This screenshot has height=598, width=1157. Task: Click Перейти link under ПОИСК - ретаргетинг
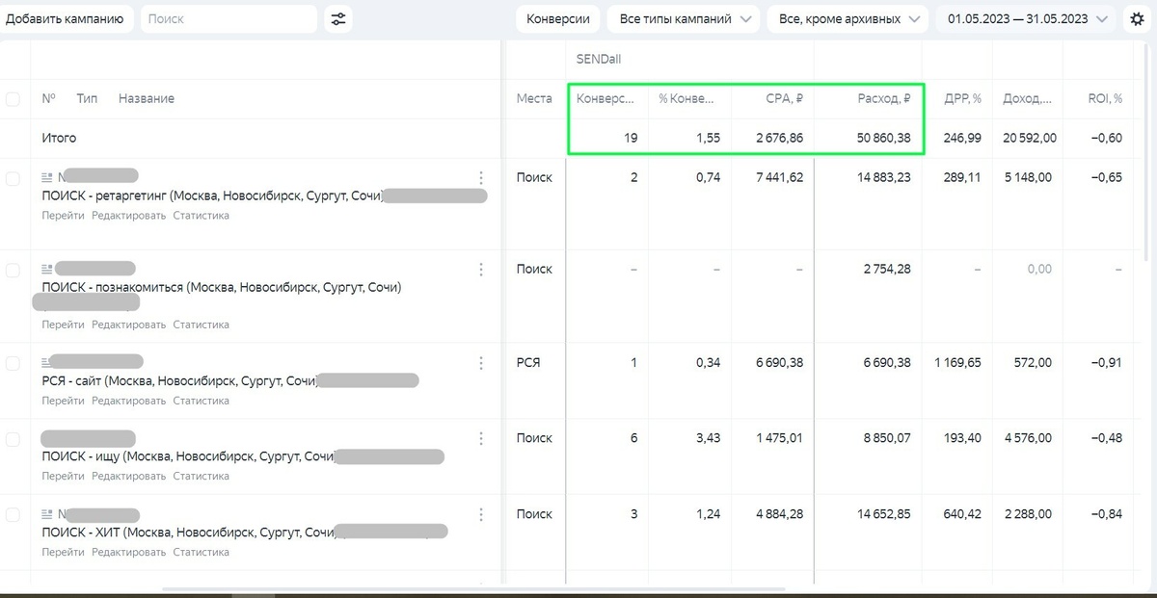point(64,216)
